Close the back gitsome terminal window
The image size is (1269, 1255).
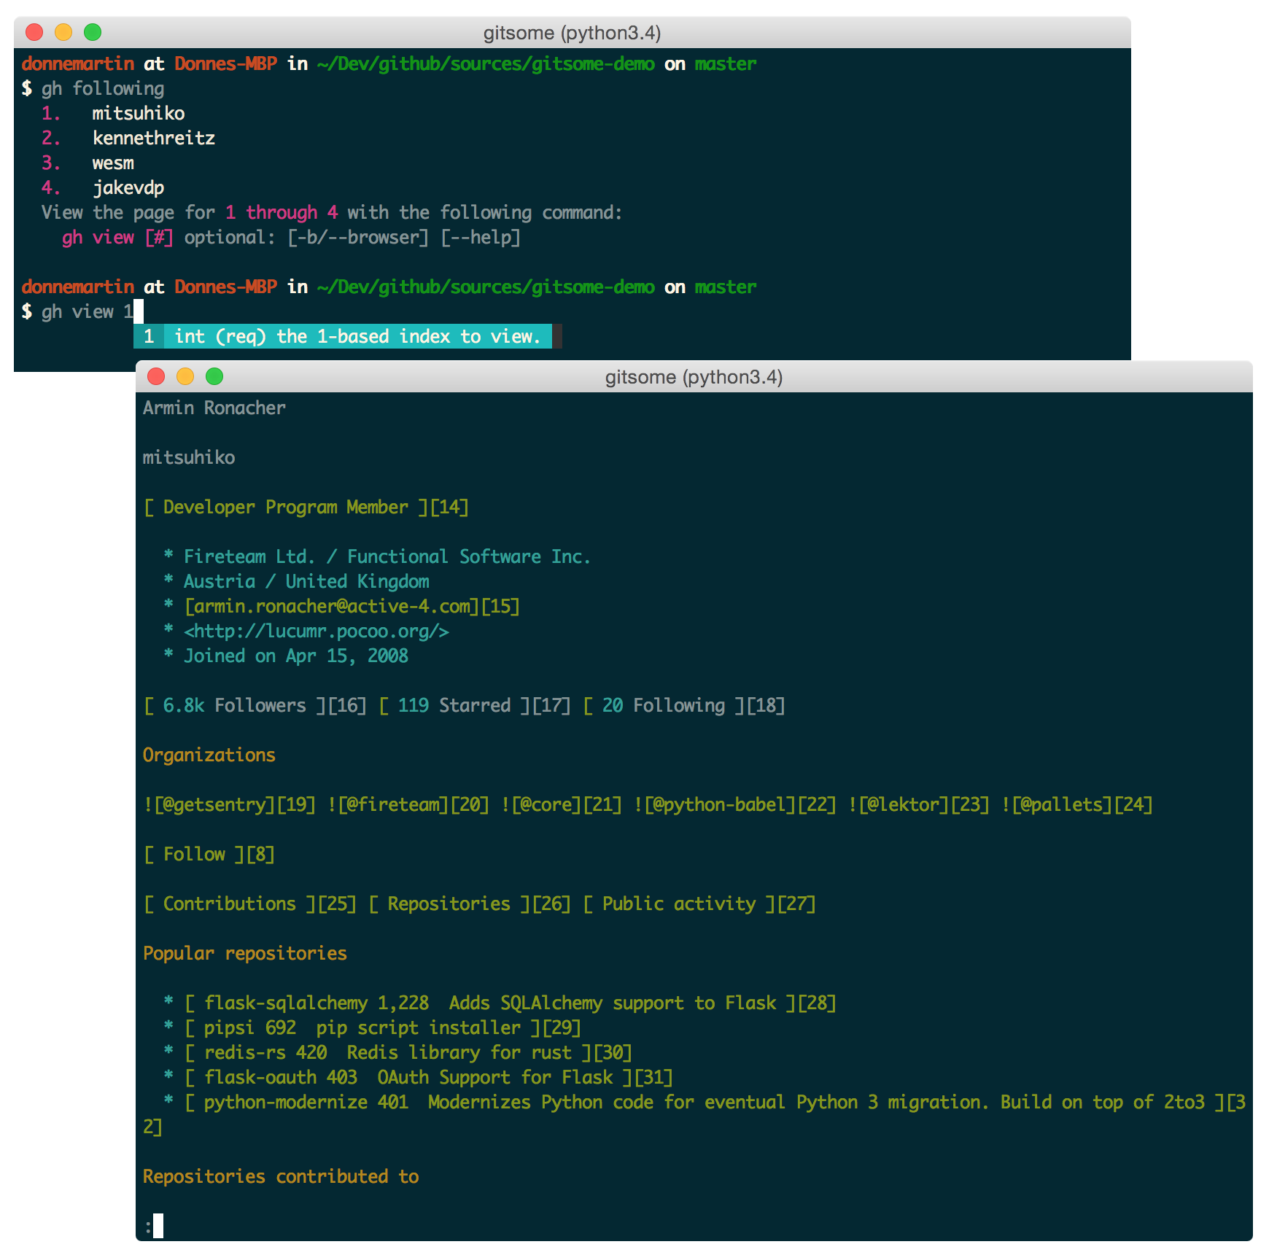pyautogui.click(x=34, y=32)
